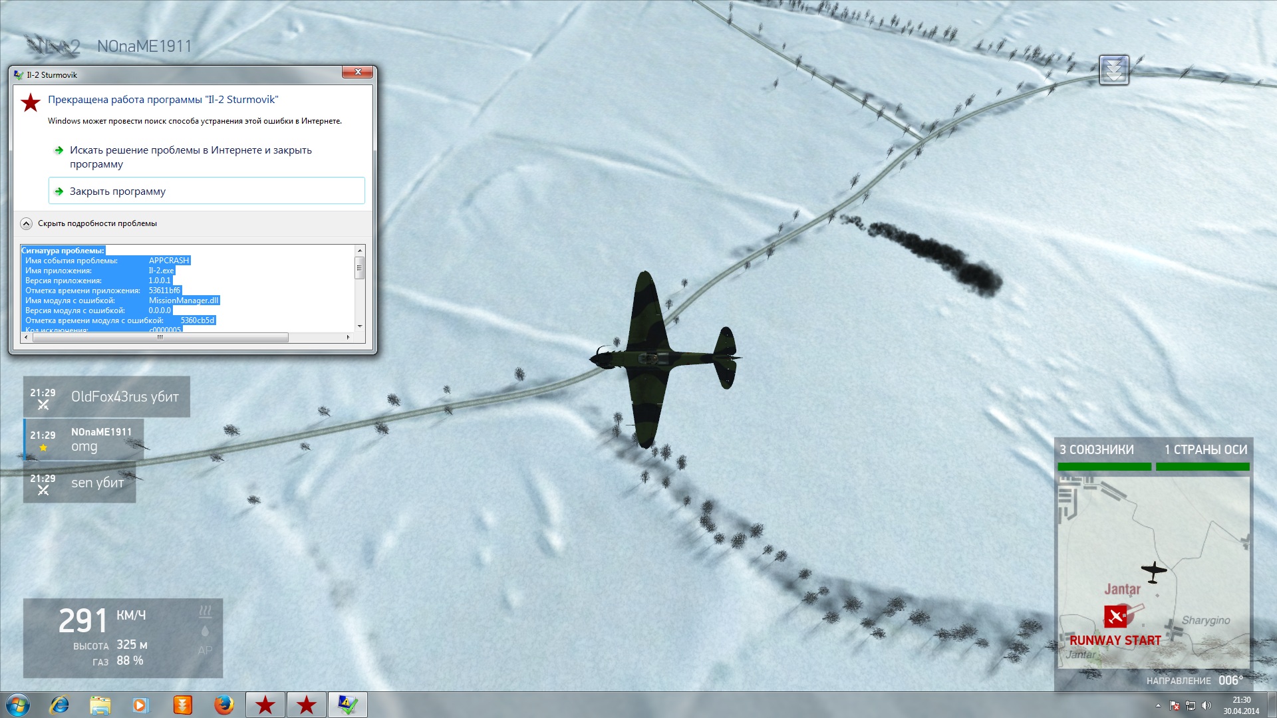This screenshot has height=718, width=1277.
Task: Select APPCRASH event name value
Action: (169, 261)
